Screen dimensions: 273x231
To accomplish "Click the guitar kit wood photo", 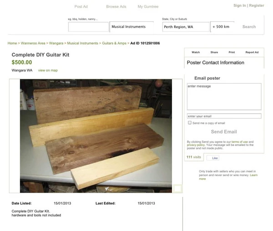I will click(x=96, y=136).
